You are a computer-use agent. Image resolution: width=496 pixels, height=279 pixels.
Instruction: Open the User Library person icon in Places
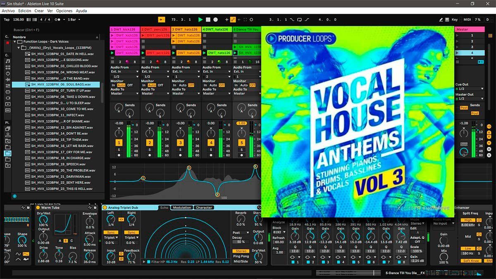tap(7, 135)
